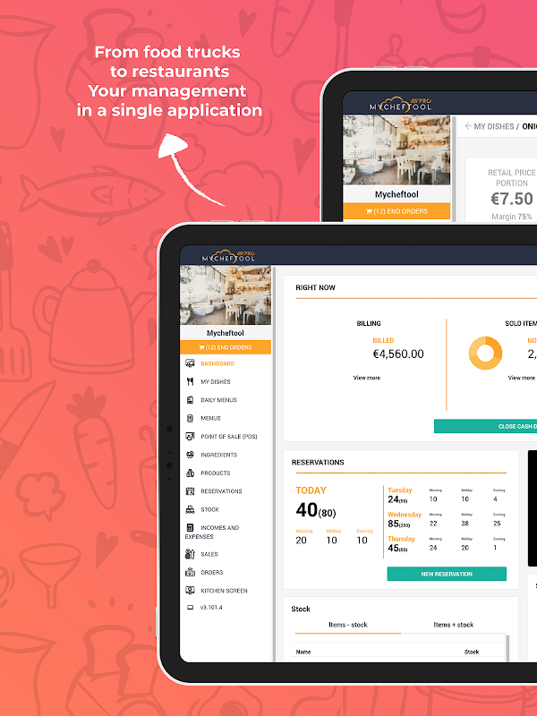Open the Kitchen Screen icon
This screenshot has width=537, height=716.
[190, 591]
